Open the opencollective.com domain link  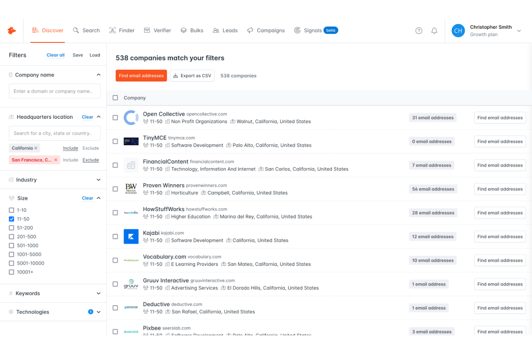(207, 114)
